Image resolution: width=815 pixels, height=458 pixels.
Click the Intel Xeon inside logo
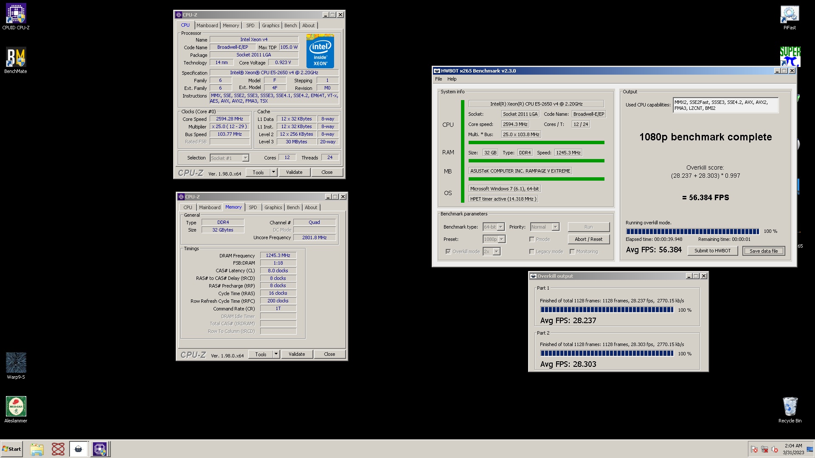coord(320,51)
